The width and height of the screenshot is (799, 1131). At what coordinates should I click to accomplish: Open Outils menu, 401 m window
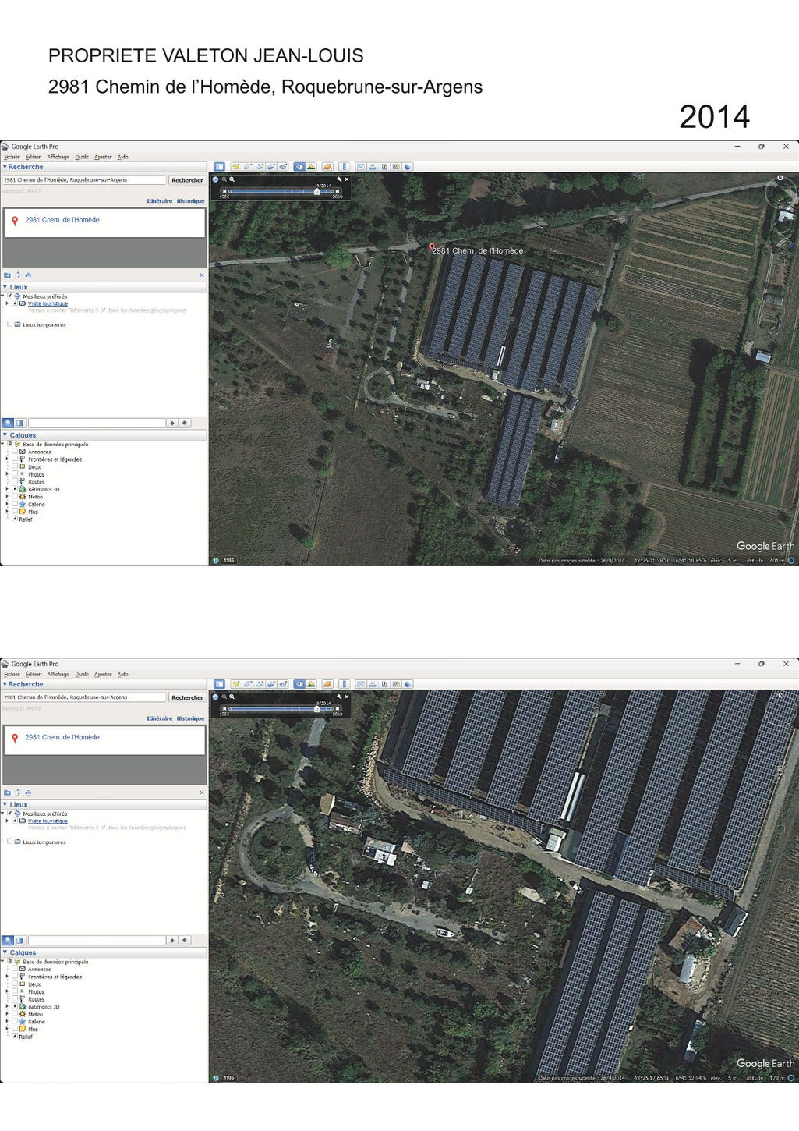coord(82,157)
